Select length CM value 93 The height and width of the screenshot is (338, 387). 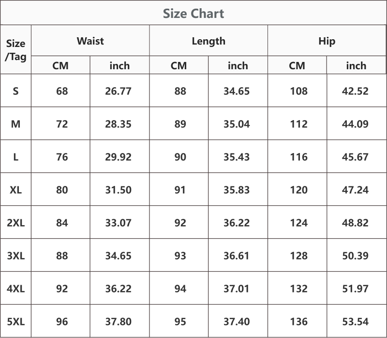(180, 256)
